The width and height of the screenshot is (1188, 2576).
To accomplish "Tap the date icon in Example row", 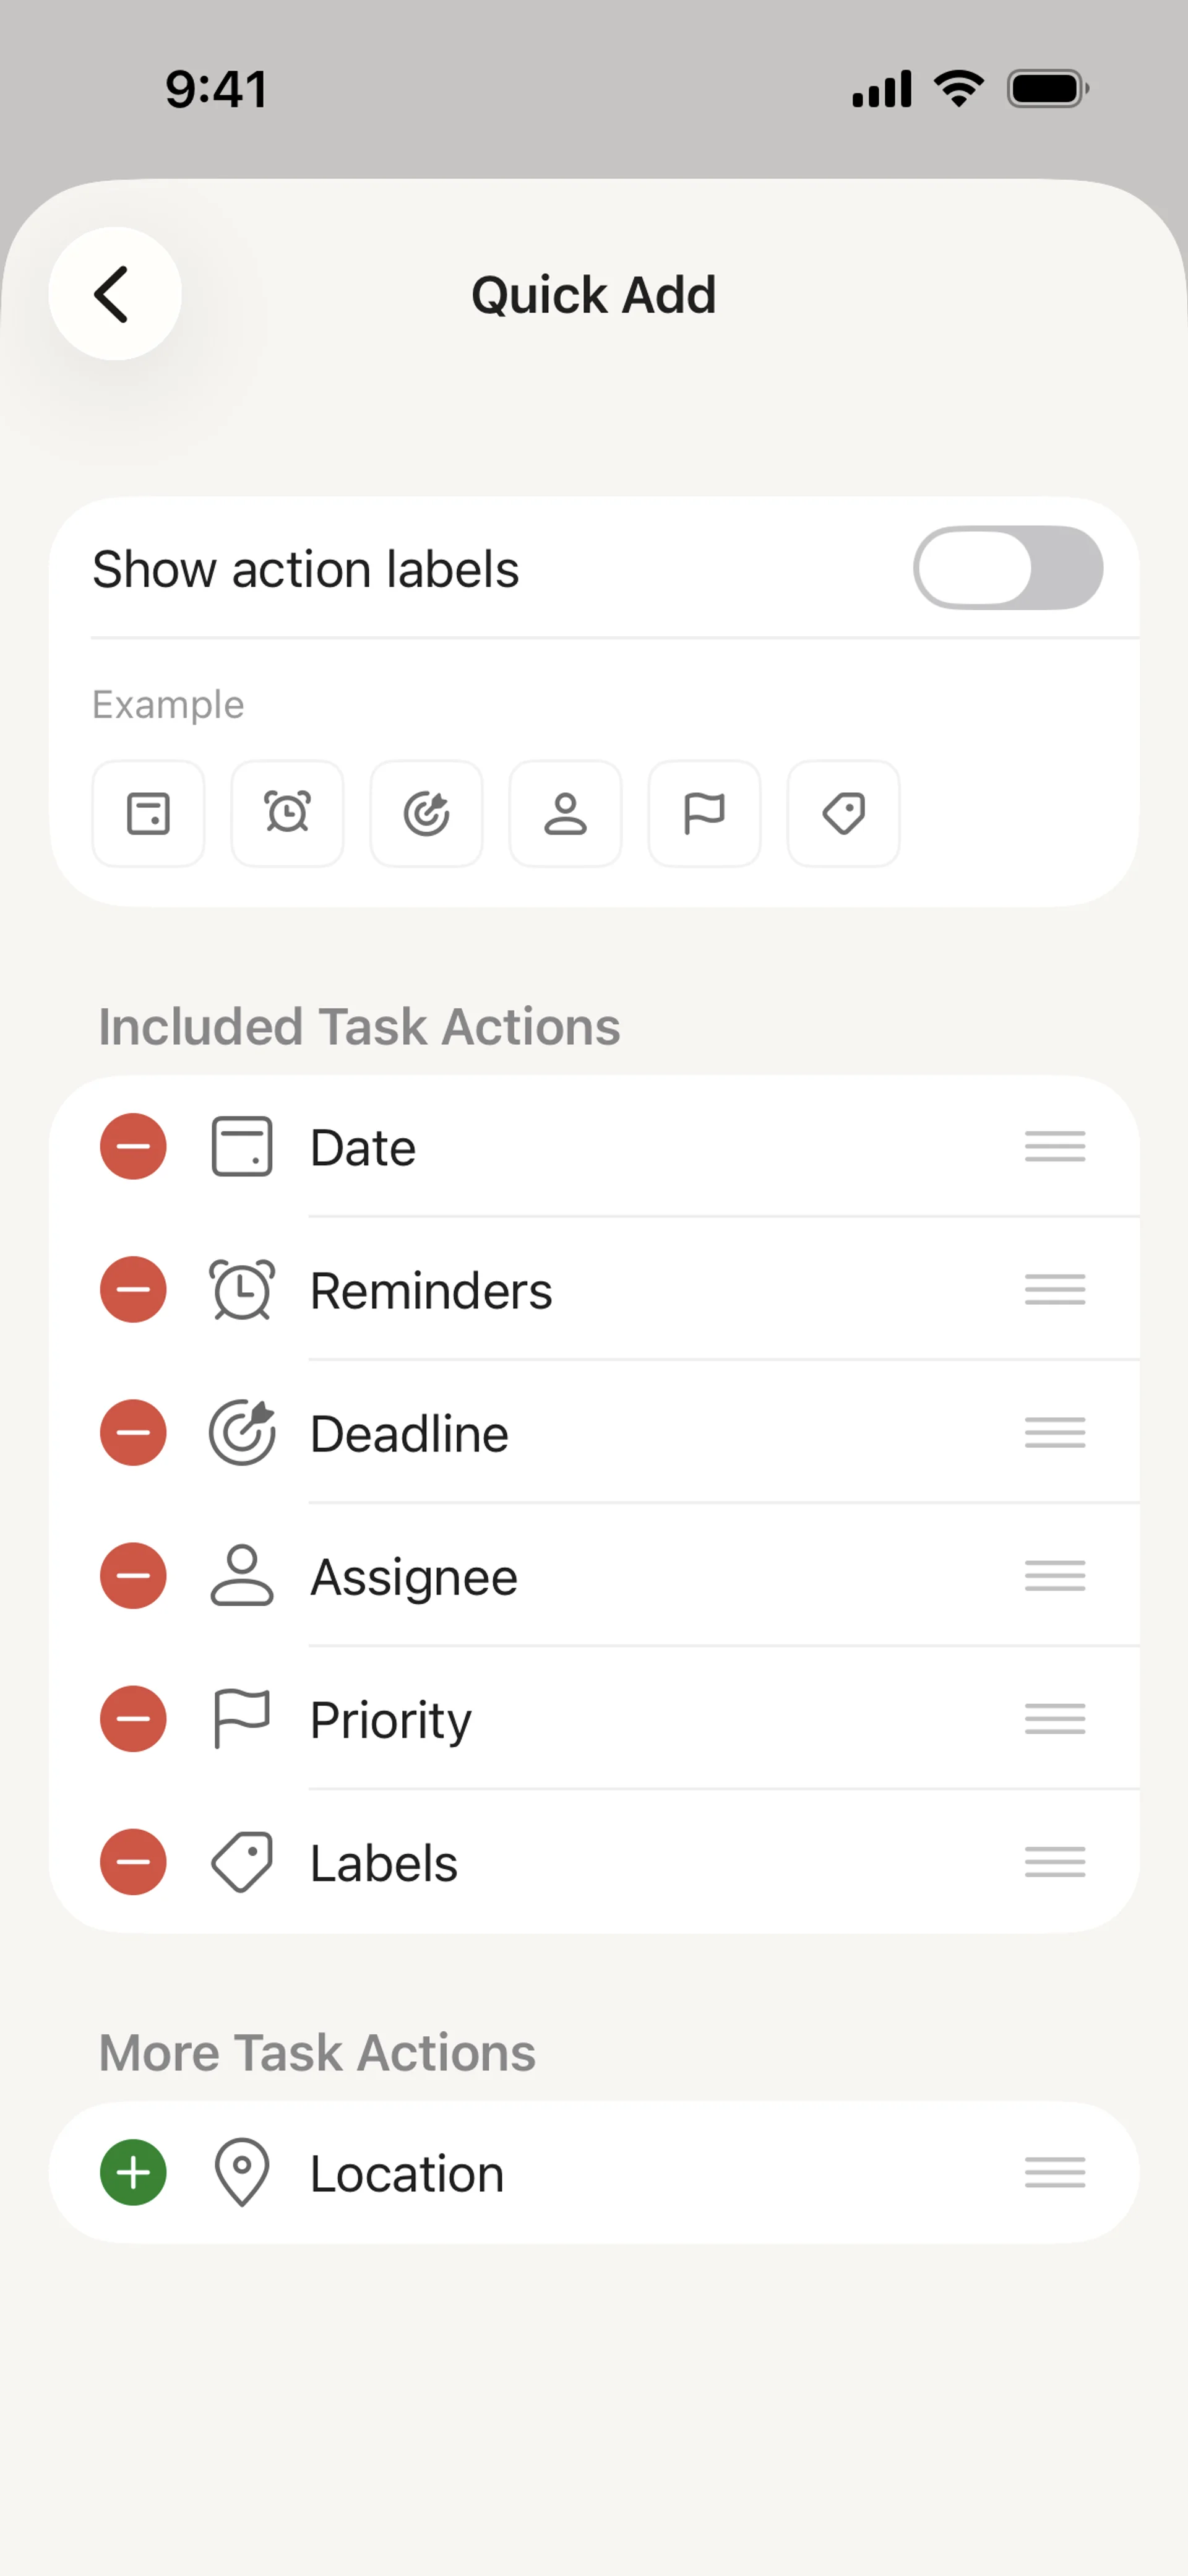I will click(149, 813).
